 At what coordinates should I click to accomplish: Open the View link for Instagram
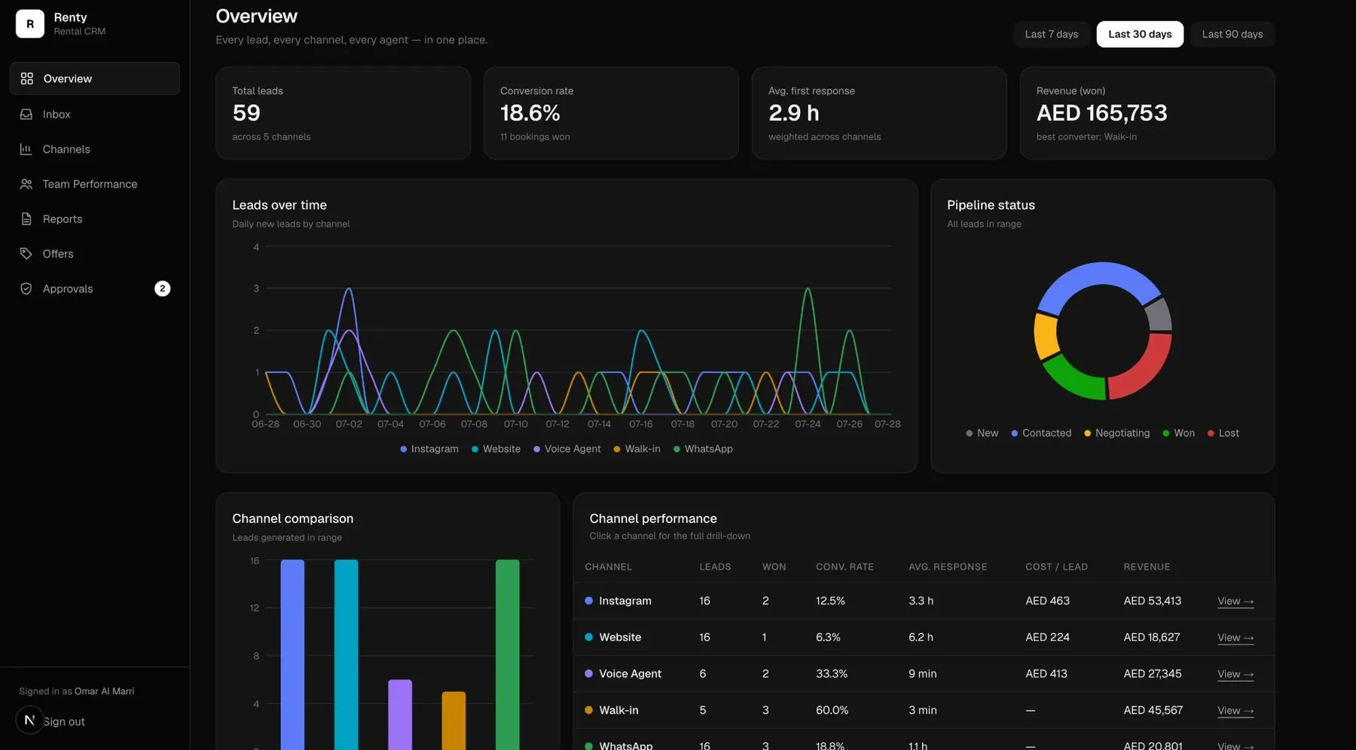[1235, 601]
